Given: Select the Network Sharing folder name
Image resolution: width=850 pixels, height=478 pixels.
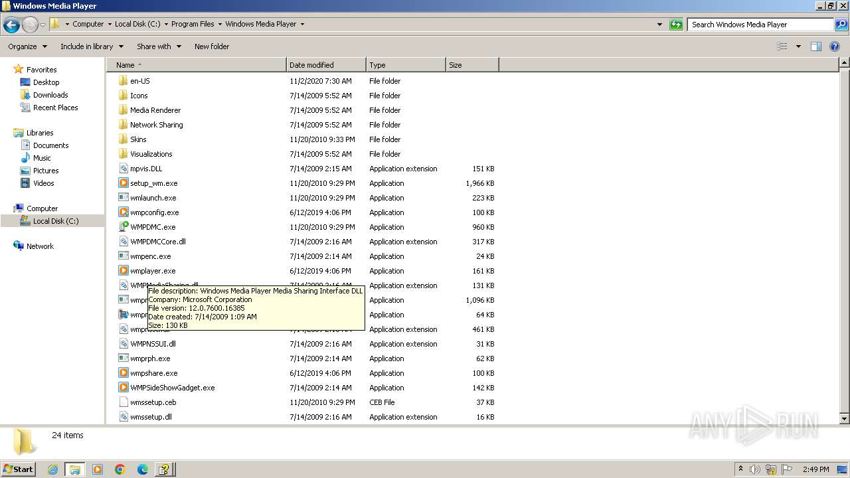Looking at the screenshot, I should click(x=156, y=125).
